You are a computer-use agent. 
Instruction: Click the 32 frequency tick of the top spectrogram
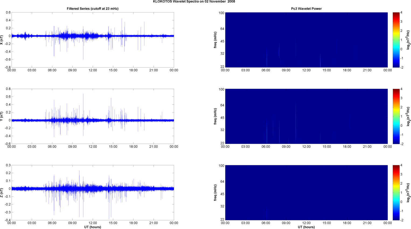pos(222,54)
